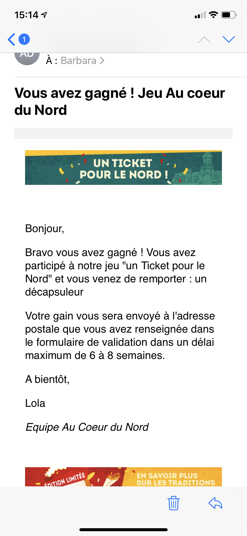Tap the location services arrow icon
Image resolution: width=247 pixels, height=536 pixels.
point(44,15)
